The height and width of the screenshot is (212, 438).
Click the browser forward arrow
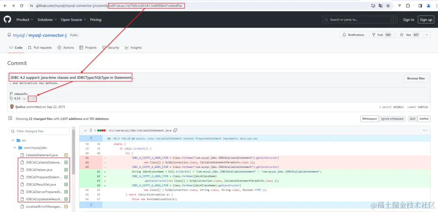click(x=13, y=6)
